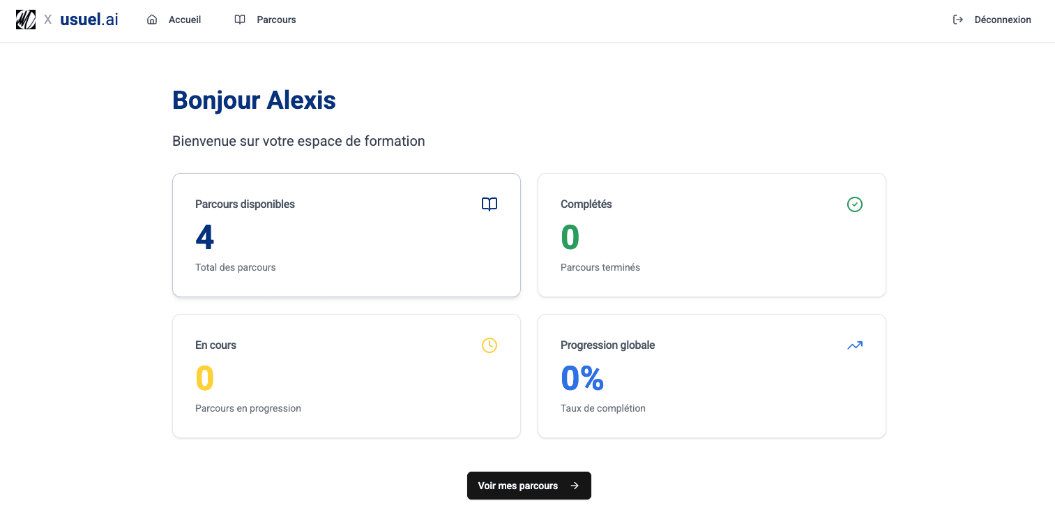Click the open book icon on Parcours disponibles card
Viewport: 1055px width, 517px height.
[489, 204]
